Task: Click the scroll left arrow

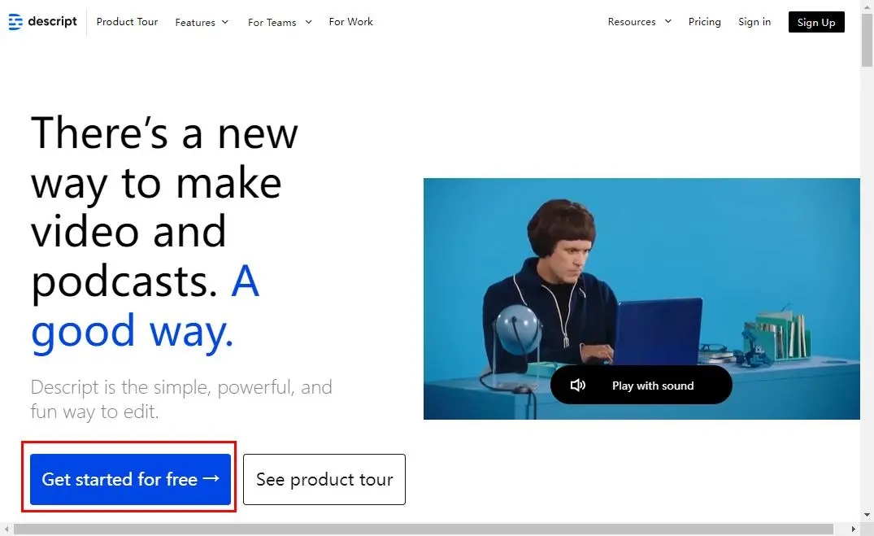Action: pos(7,529)
